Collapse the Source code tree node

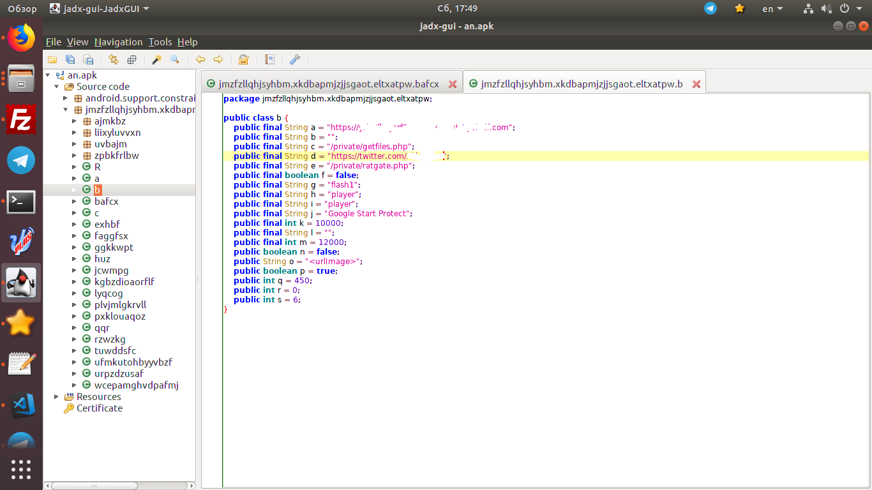pyautogui.click(x=56, y=87)
